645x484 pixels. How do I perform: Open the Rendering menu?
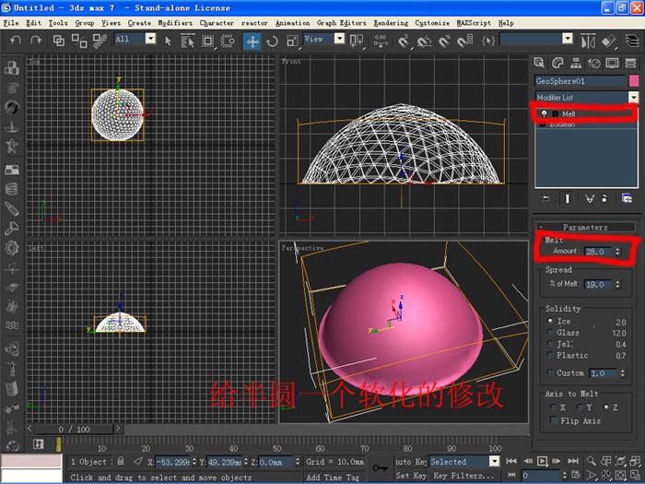[391, 23]
